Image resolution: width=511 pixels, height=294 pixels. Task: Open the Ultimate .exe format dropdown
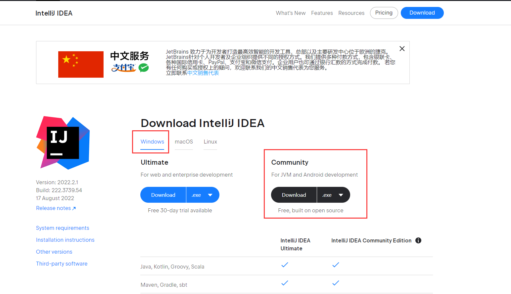[x=203, y=195]
